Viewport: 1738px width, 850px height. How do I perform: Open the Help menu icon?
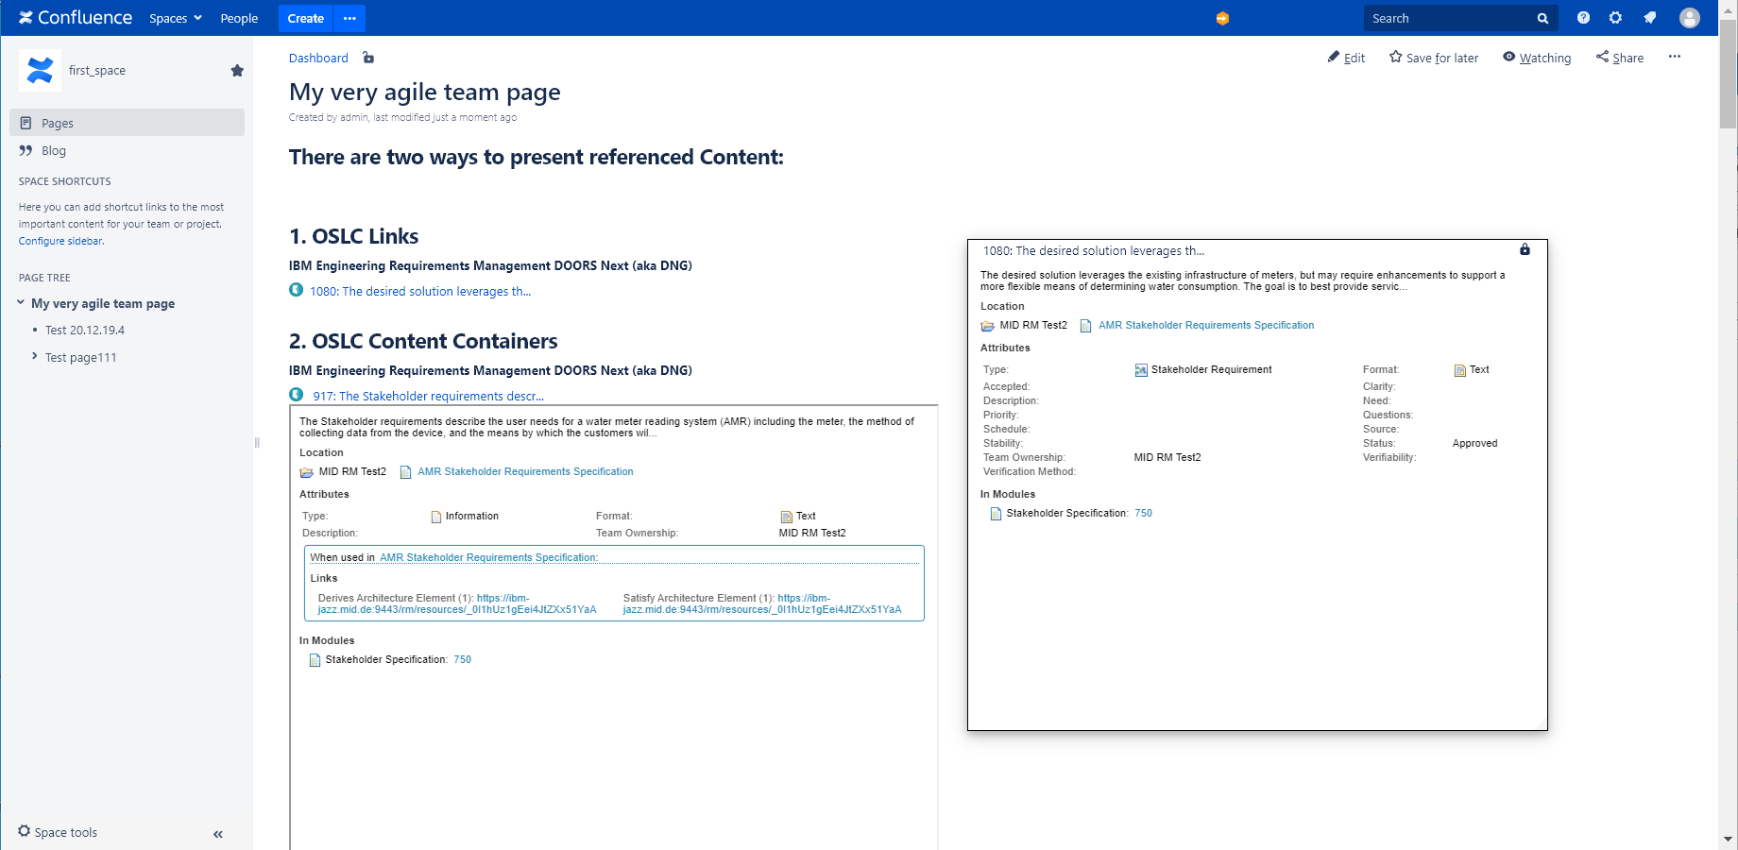(x=1583, y=18)
